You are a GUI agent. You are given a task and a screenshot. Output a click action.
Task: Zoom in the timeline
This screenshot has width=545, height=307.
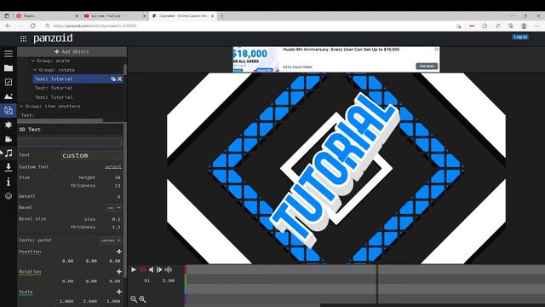click(142, 299)
